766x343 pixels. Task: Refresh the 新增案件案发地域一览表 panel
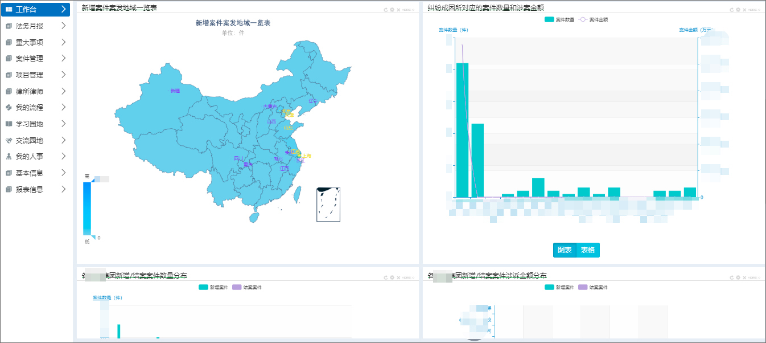pos(386,10)
